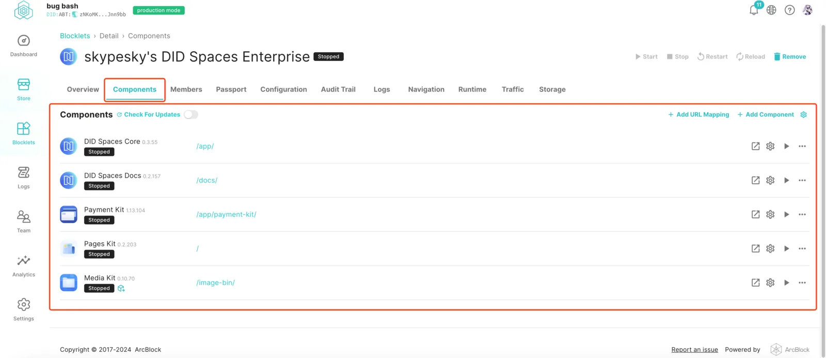Open the user avatar menu
The height and width of the screenshot is (358, 826).
(807, 10)
